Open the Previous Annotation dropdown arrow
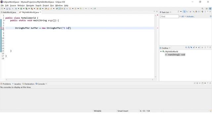Viewport: 212px width, 119px height. tap(78, 9)
